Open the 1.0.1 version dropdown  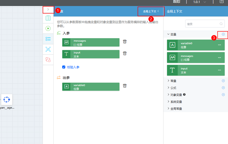coord(200,2)
